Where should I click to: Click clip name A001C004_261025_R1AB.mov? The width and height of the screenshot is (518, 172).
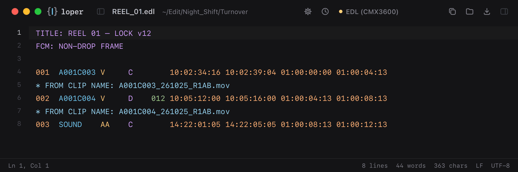(174, 112)
